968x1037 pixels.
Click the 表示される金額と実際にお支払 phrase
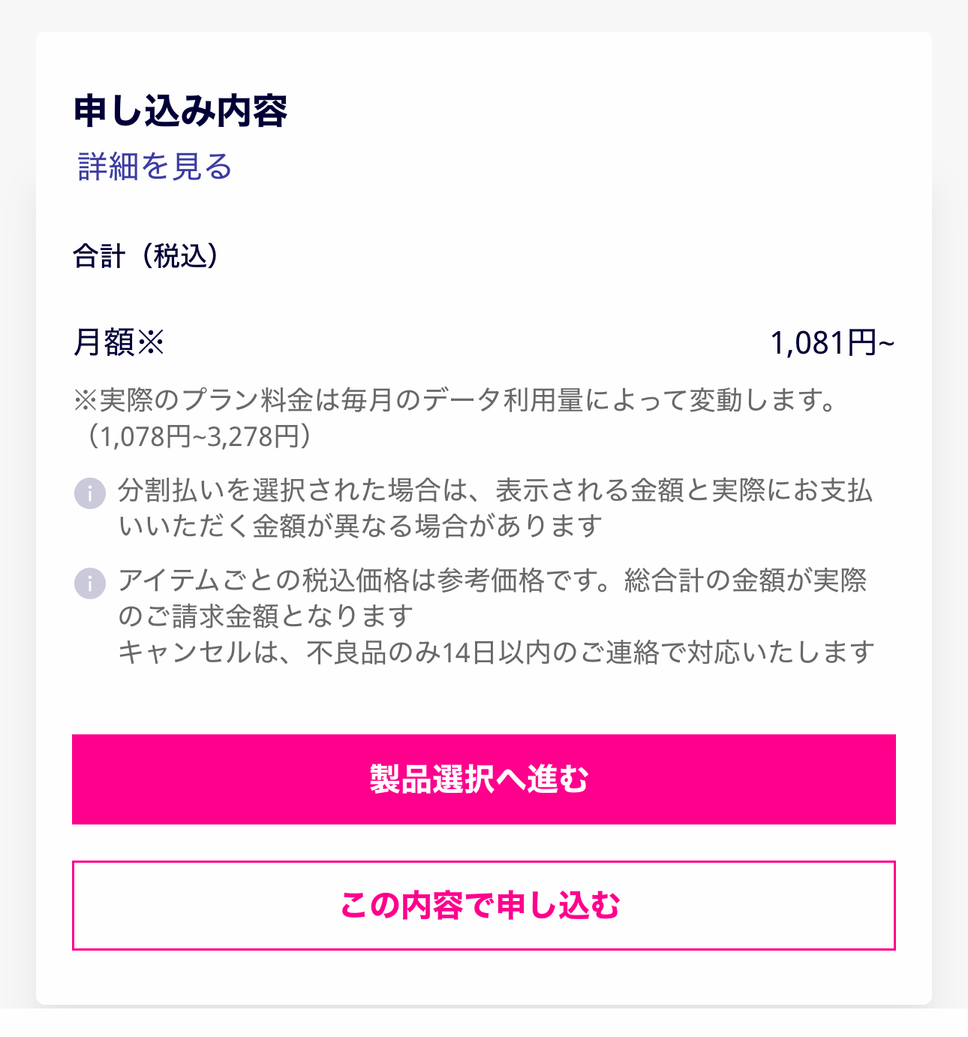click(x=684, y=490)
